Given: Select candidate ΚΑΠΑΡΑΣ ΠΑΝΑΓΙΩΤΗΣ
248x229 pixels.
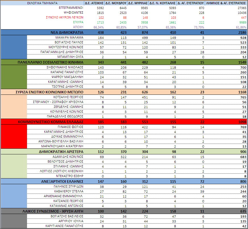Looking at the screenshot, I should pos(67,72).
